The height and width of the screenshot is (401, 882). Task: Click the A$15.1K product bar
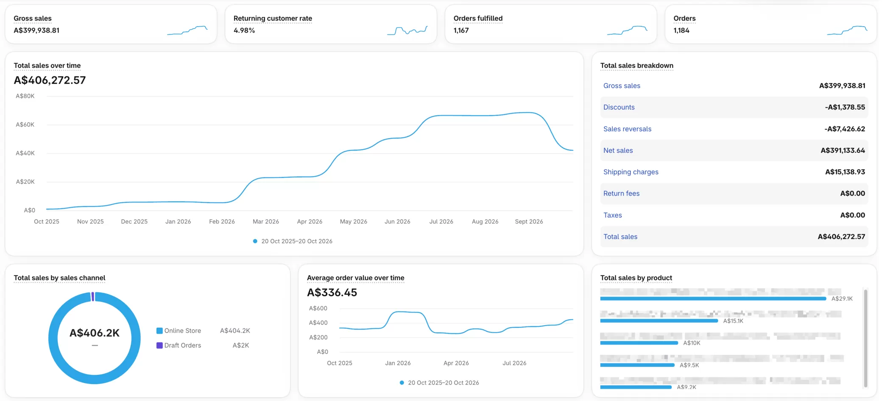[x=659, y=321]
